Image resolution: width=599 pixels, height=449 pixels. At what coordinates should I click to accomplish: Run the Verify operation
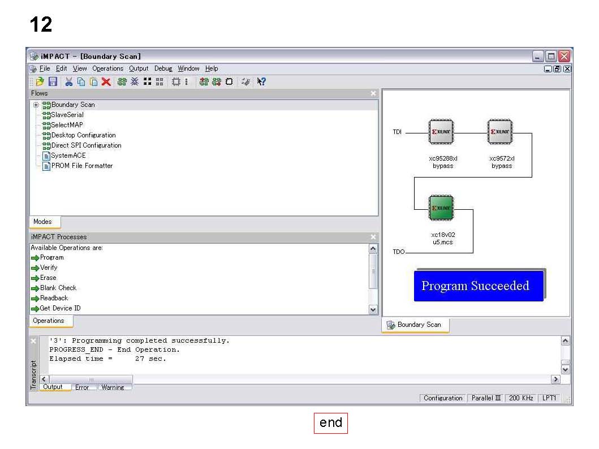click(44, 268)
